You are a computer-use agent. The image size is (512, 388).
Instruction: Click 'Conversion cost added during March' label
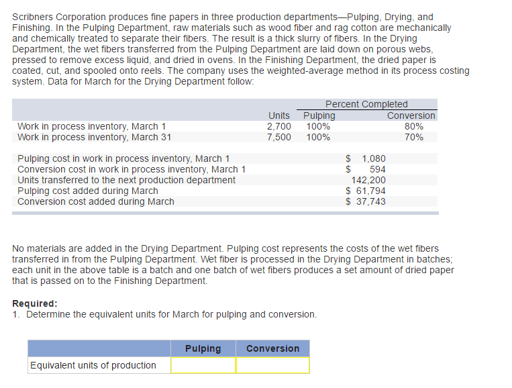[x=96, y=202]
